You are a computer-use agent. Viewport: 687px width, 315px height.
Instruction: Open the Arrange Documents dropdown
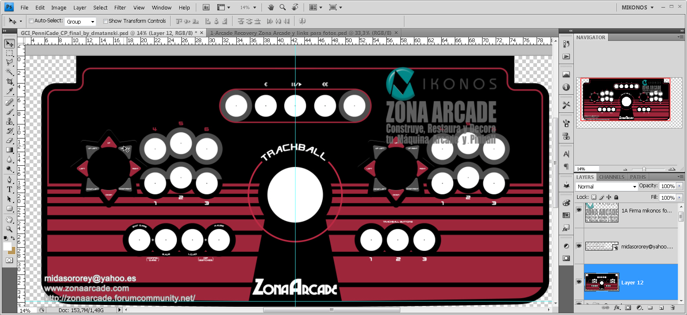click(x=315, y=7)
